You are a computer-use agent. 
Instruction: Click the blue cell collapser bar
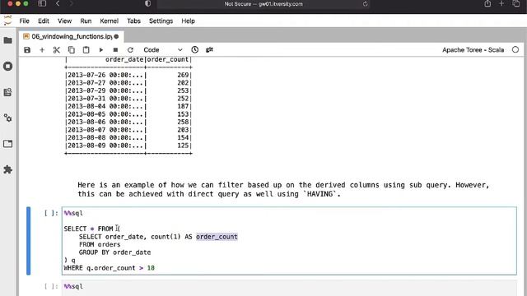[x=29, y=241]
